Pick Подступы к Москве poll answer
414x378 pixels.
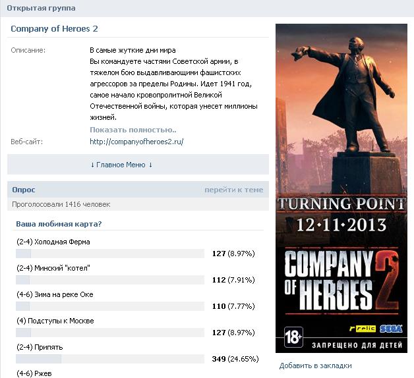(55, 321)
